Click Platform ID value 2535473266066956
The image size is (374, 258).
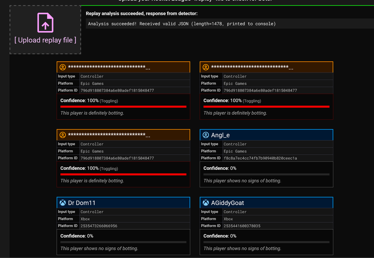click(x=99, y=226)
